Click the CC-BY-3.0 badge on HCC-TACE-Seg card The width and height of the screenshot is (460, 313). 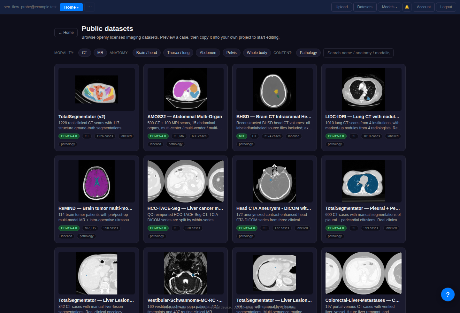(158, 228)
